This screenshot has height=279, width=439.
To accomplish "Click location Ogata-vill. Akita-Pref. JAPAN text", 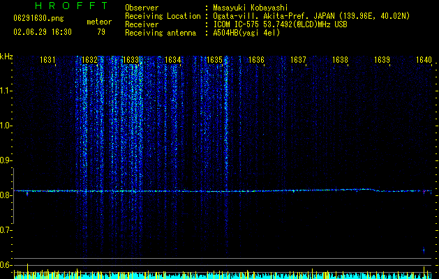I will pos(274,16).
